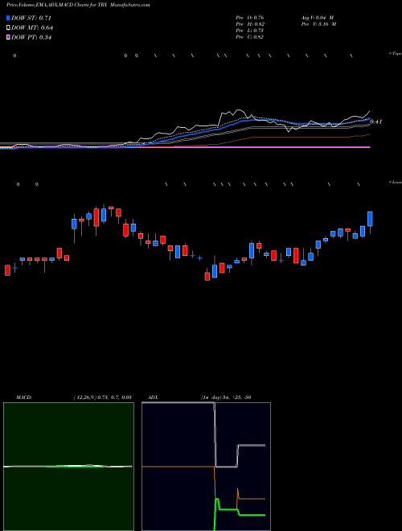Click the 'Pre V: 3.16 M' volume text
Image resolution: width=402 pixels, height=531 pixels.
pyautogui.click(x=318, y=24)
